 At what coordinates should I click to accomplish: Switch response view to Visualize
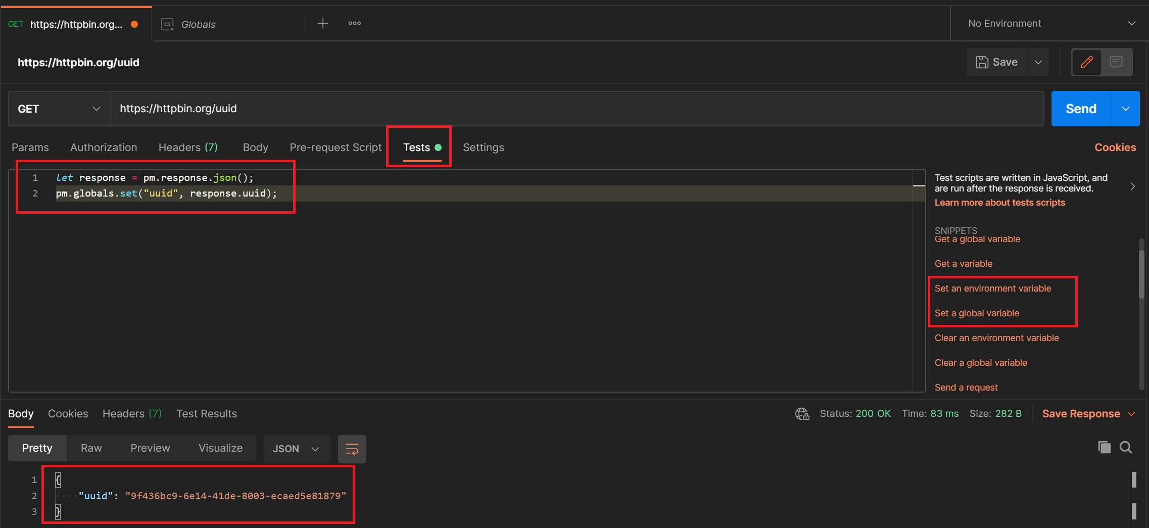pyautogui.click(x=220, y=448)
